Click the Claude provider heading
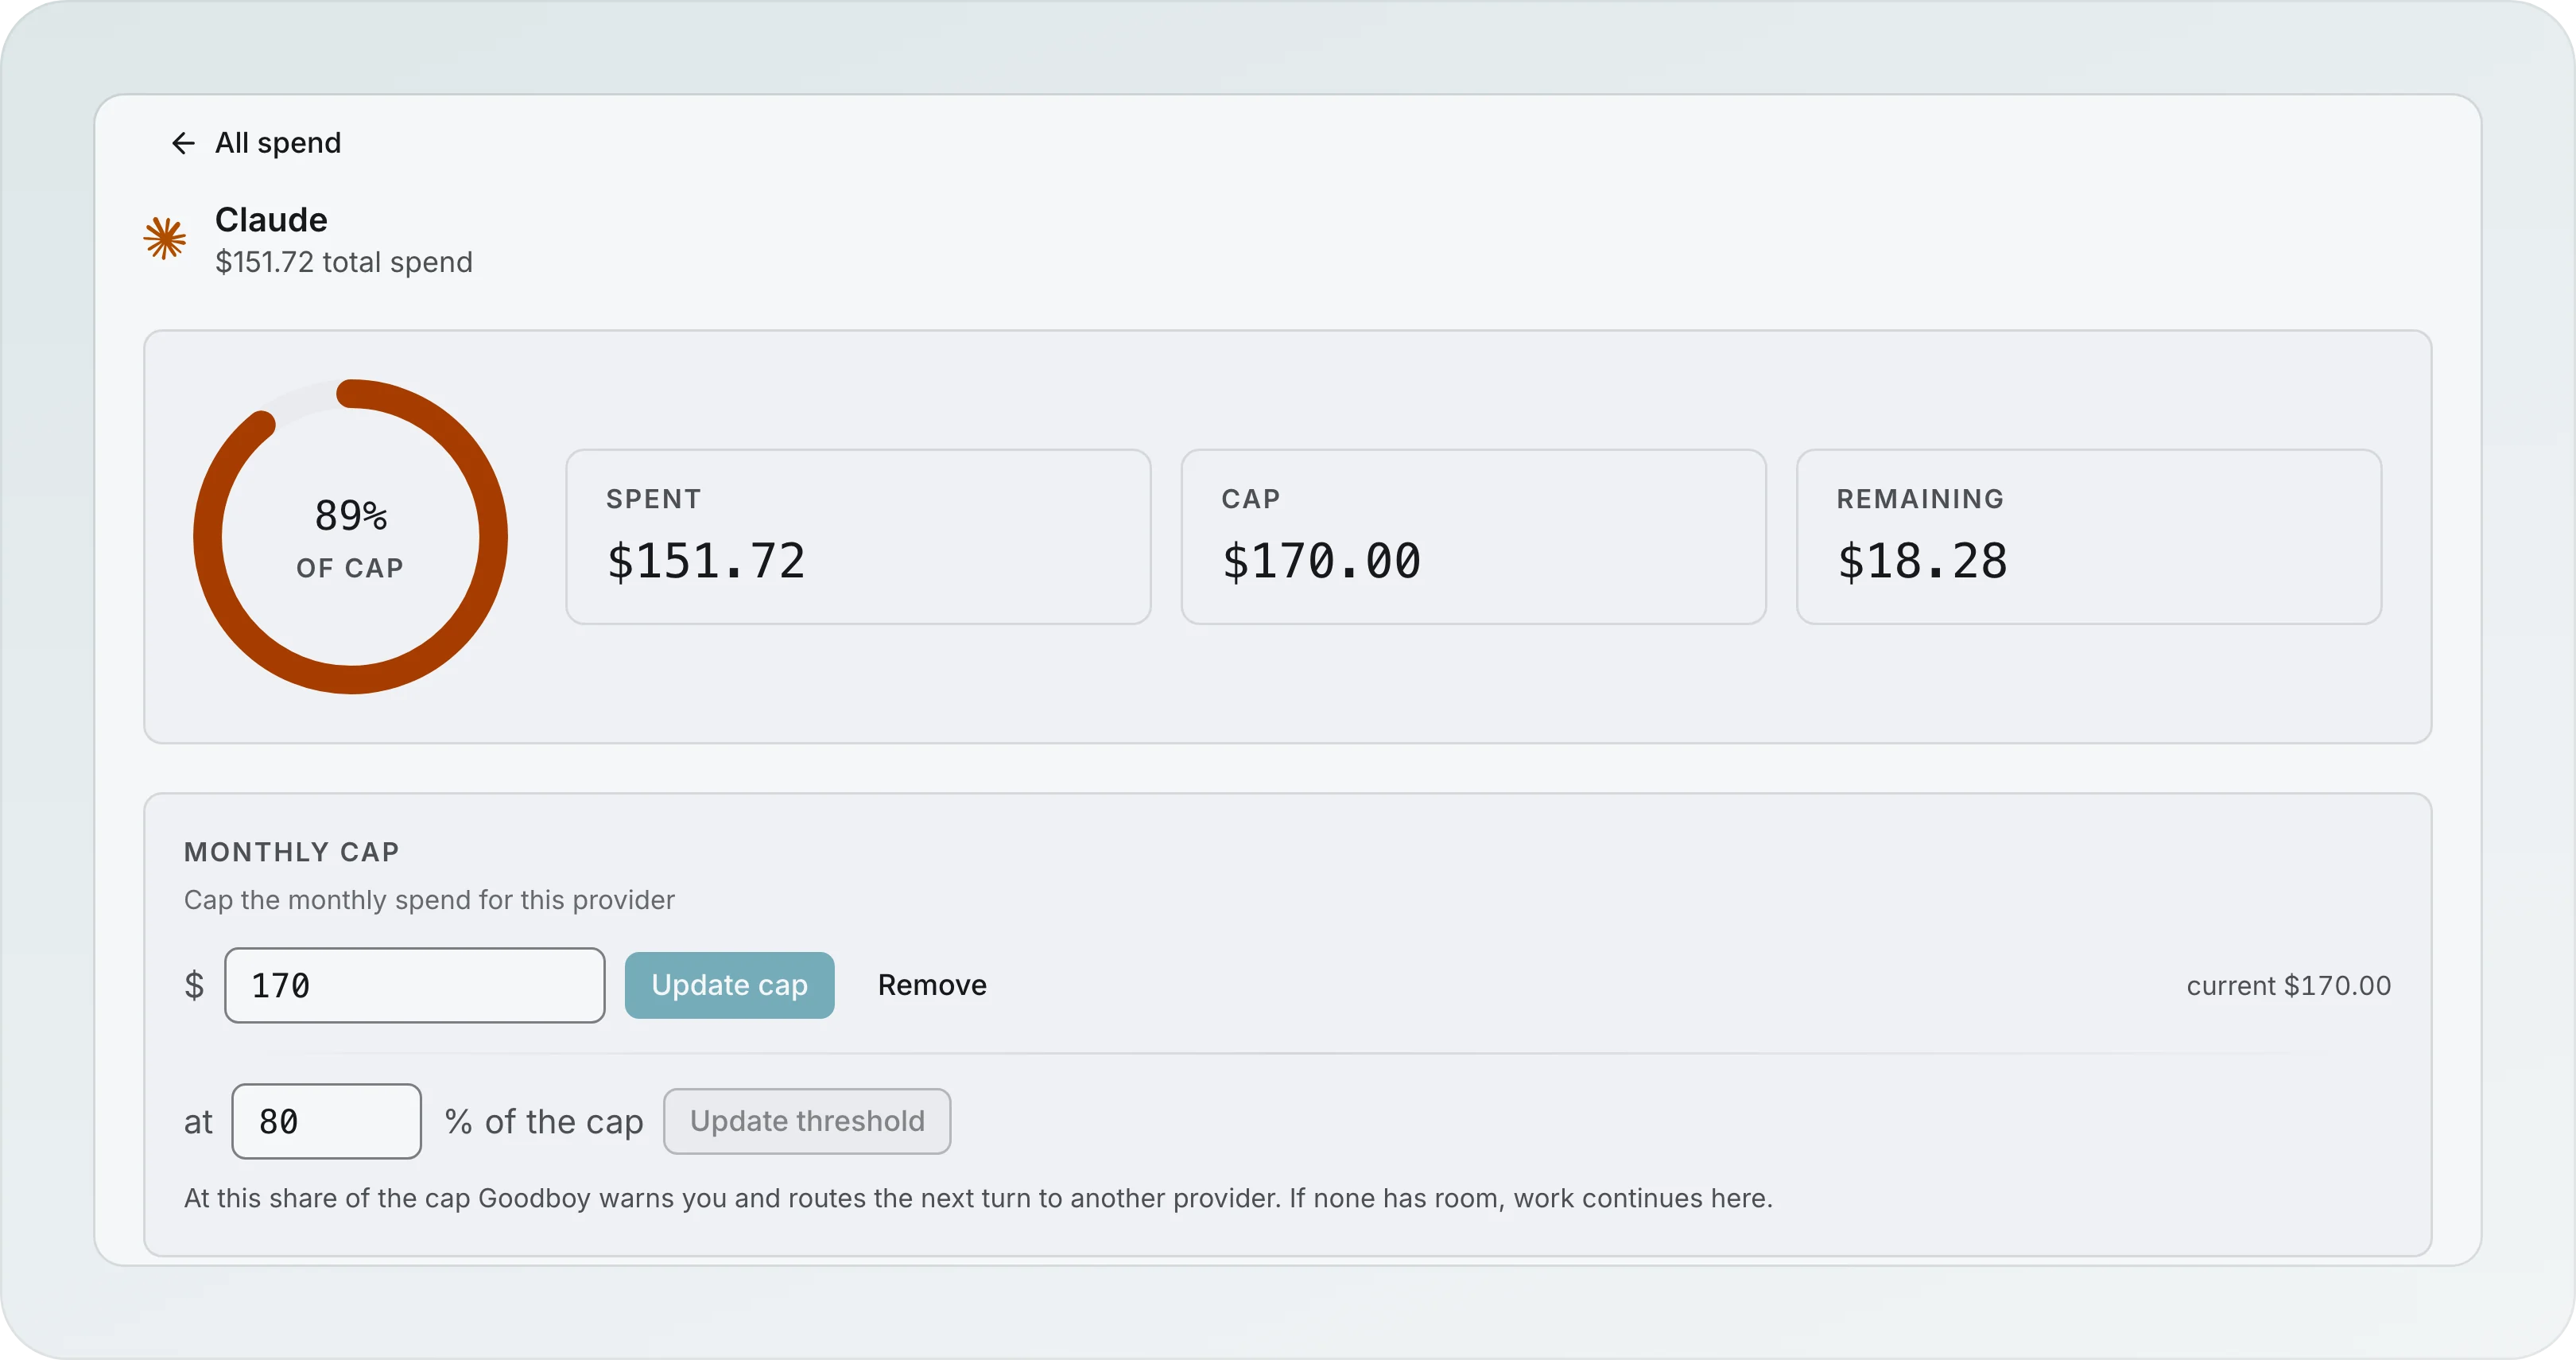Screen dimensions: 2576x1360 click(x=271, y=219)
